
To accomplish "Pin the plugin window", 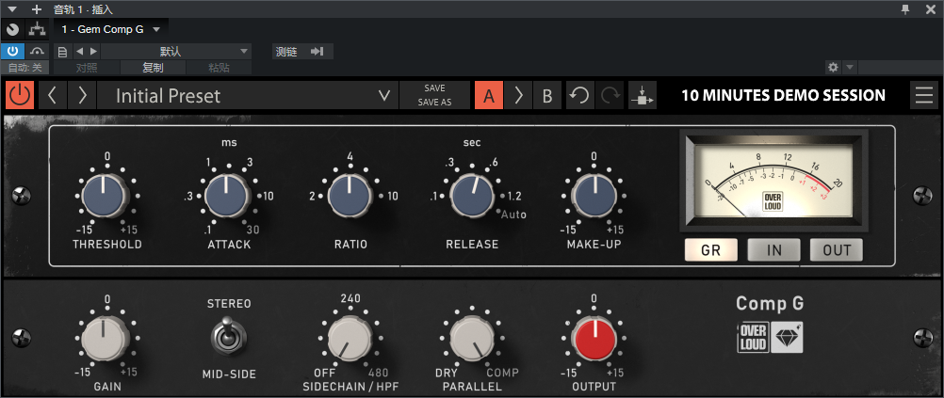I will (x=904, y=9).
